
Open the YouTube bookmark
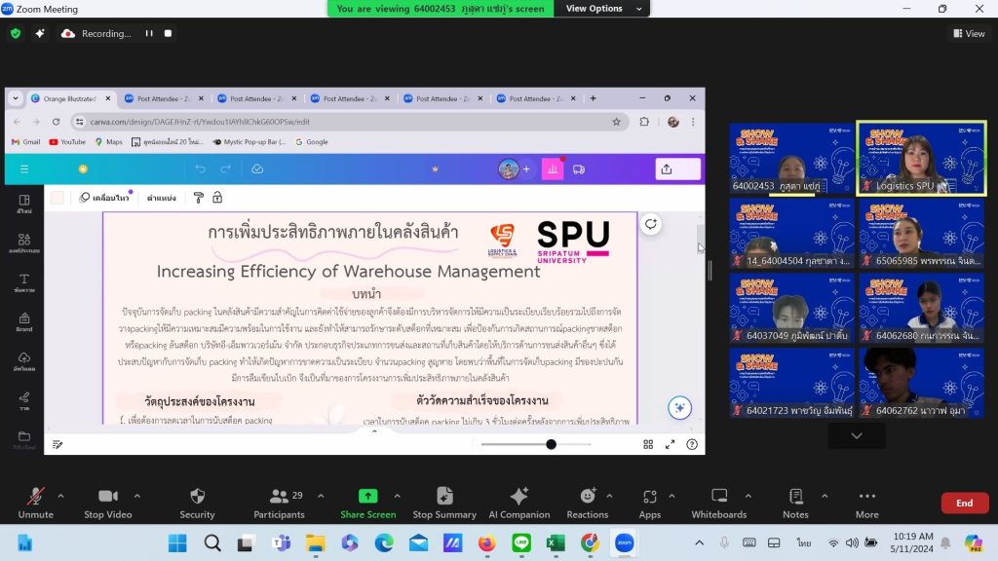pos(67,142)
